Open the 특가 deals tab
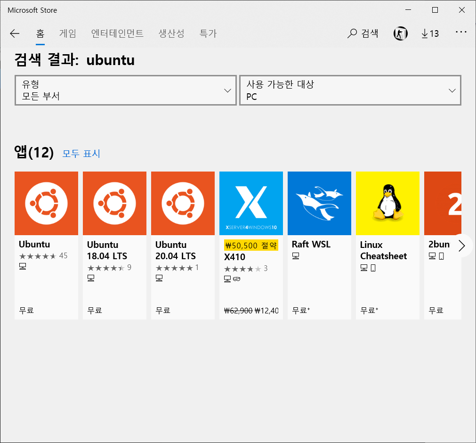Viewport: 476px width, 443px height. click(x=208, y=33)
